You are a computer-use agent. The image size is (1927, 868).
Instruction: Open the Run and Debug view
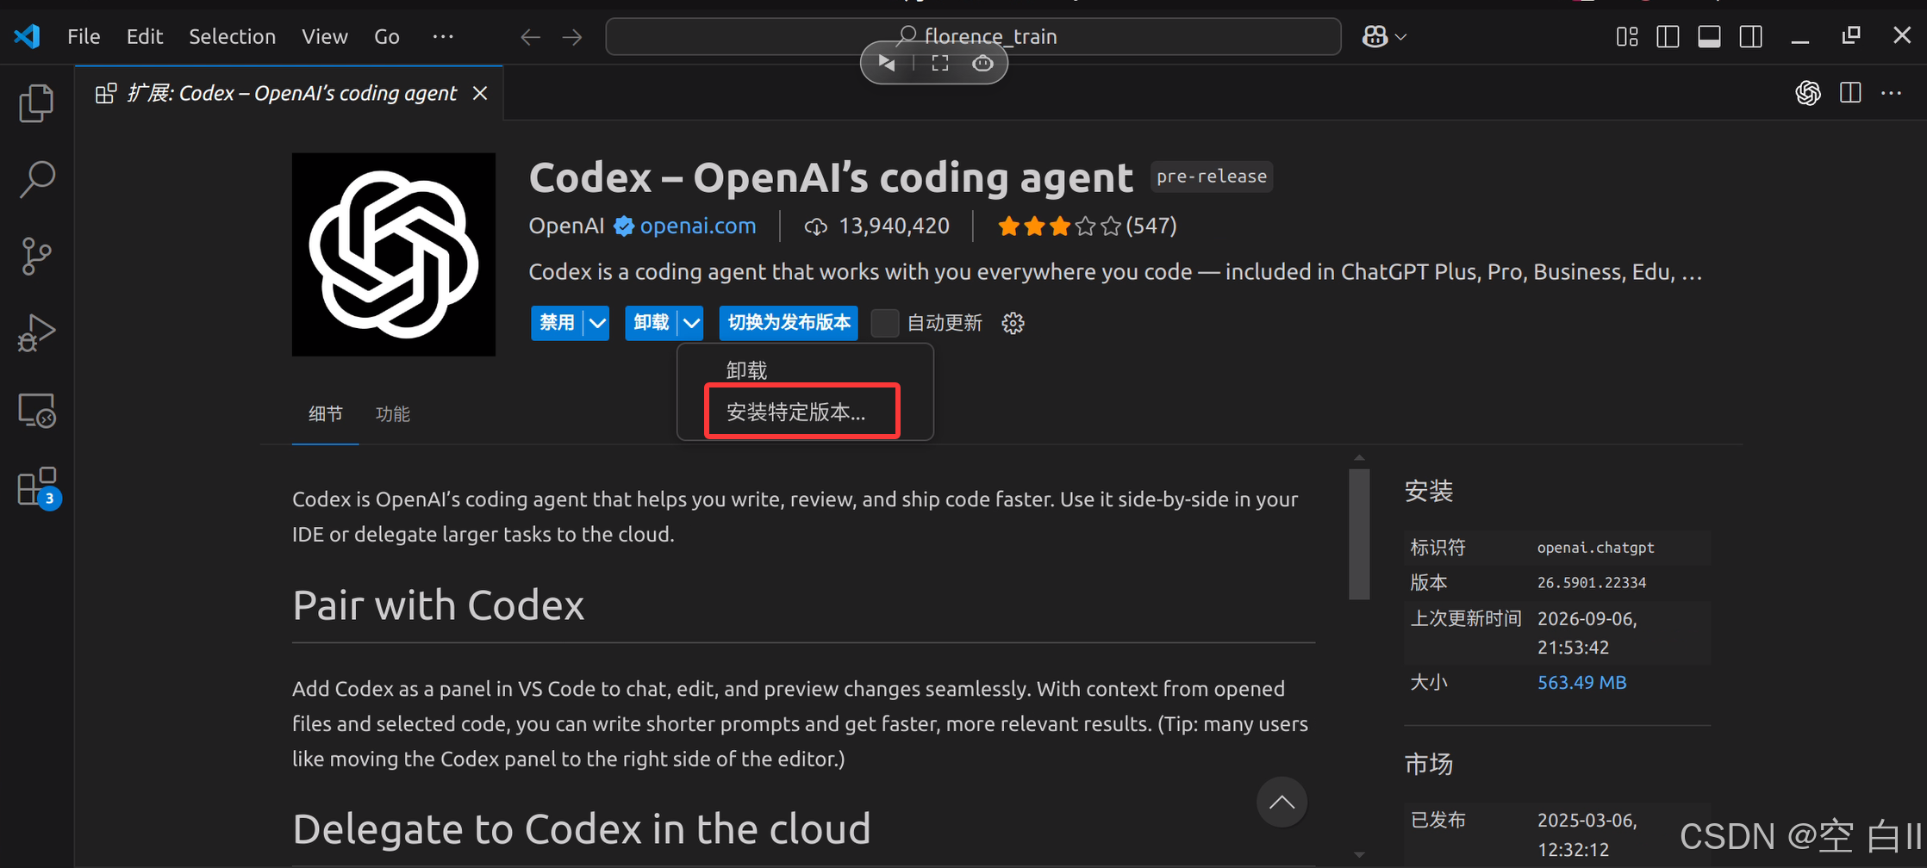pyautogui.click(x=36, y=333)
